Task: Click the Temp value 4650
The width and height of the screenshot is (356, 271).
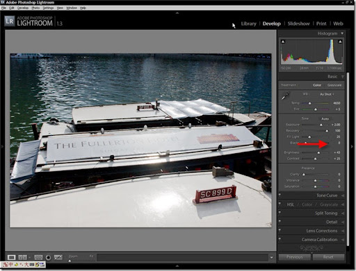Action: 337,103
